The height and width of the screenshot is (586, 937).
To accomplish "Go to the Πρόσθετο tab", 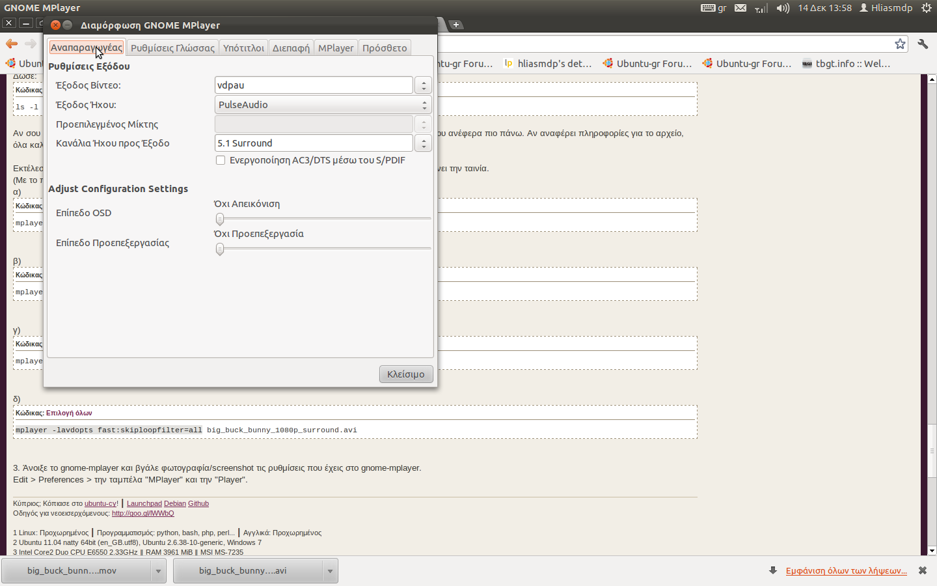I will [x=385, y=48].
